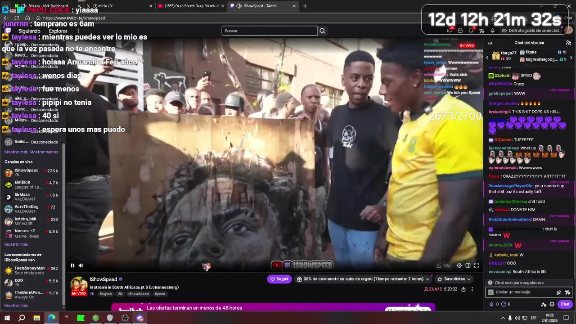Open video player settings gear
Viewport: 576px width, 324px height.
click(459, 265)
